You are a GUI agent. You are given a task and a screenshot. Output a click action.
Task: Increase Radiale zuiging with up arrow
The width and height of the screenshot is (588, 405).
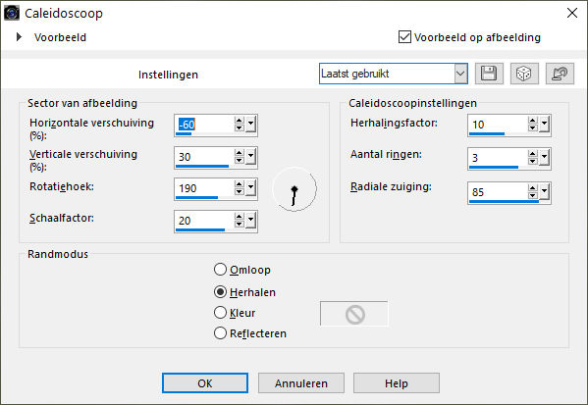tap(532, 187)
